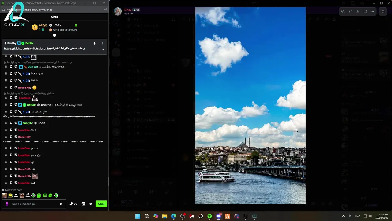Collapse the gift leaderboard panel
392x221 pixels.
[x=55, y=36]
